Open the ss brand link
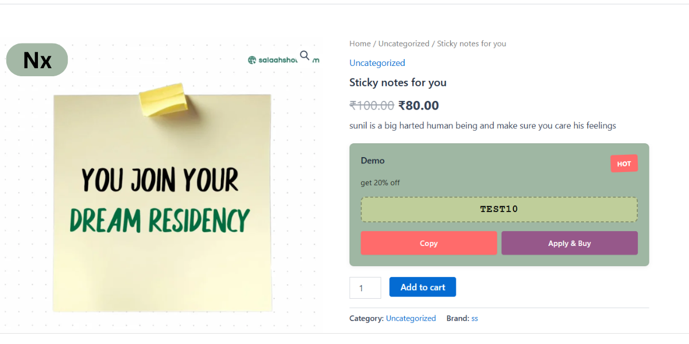Image resolution: width=689 pixels, height=344 pixels. [475, 318]
